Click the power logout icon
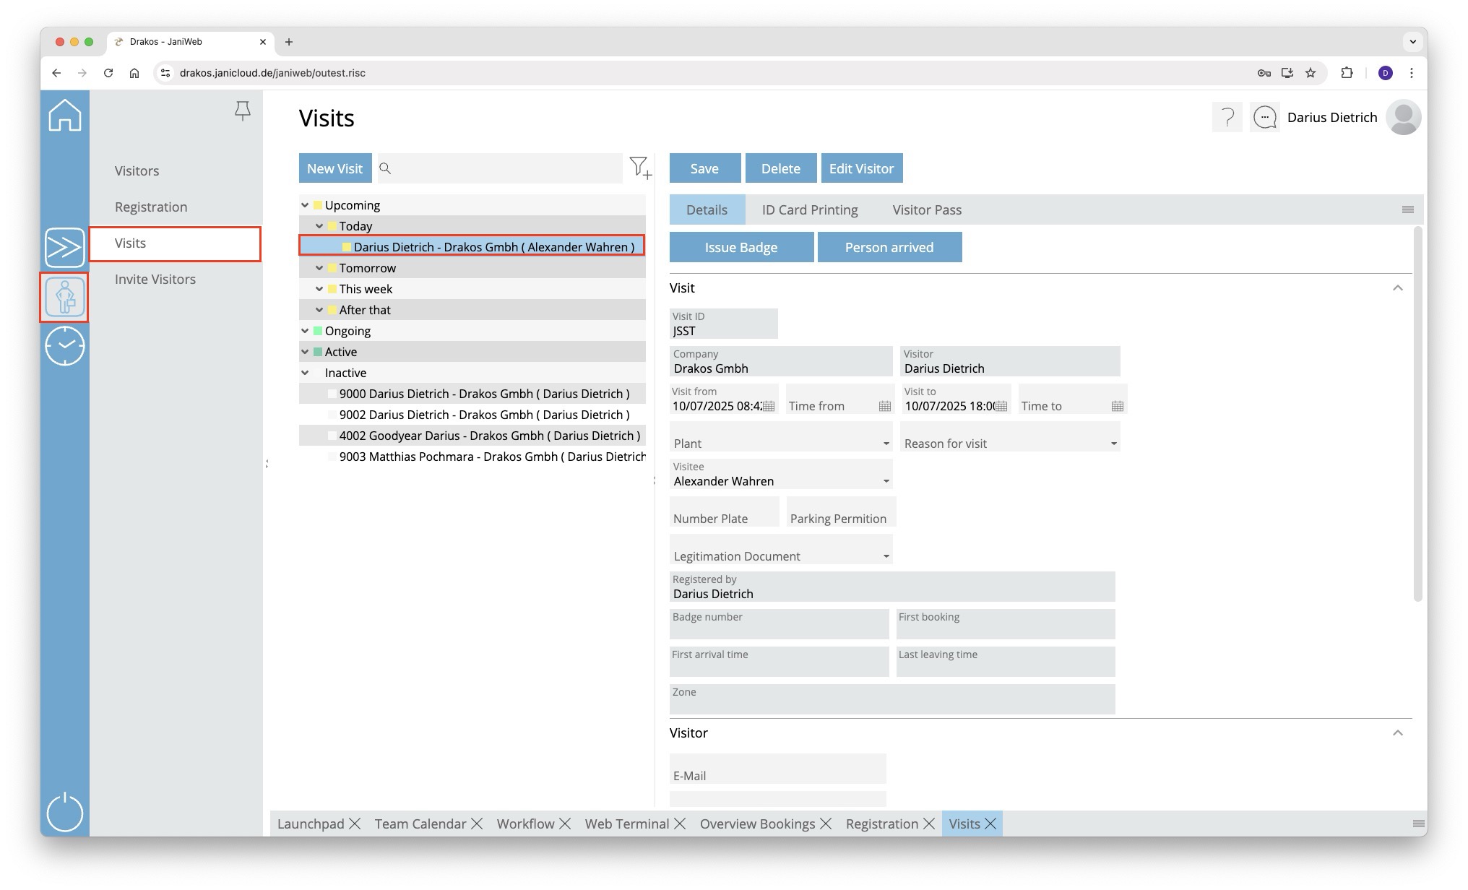1468x890 pixels. coord(64,812)
